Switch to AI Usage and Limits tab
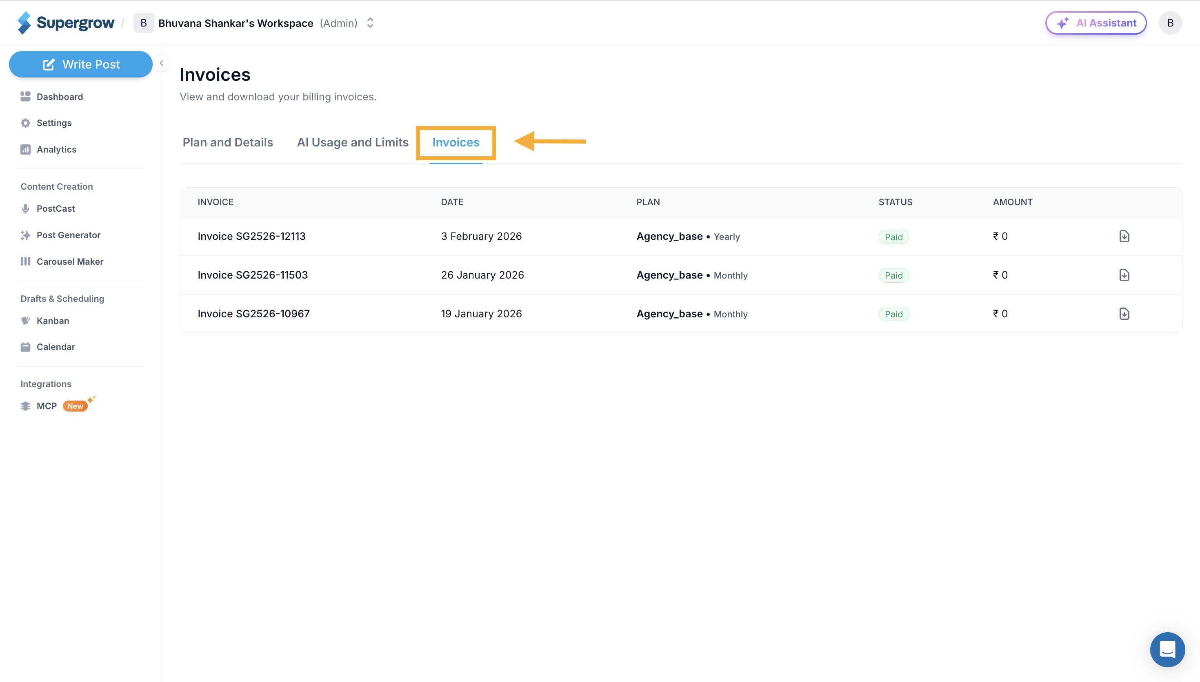Screen dimensions: 1200x682 [353, 142]
